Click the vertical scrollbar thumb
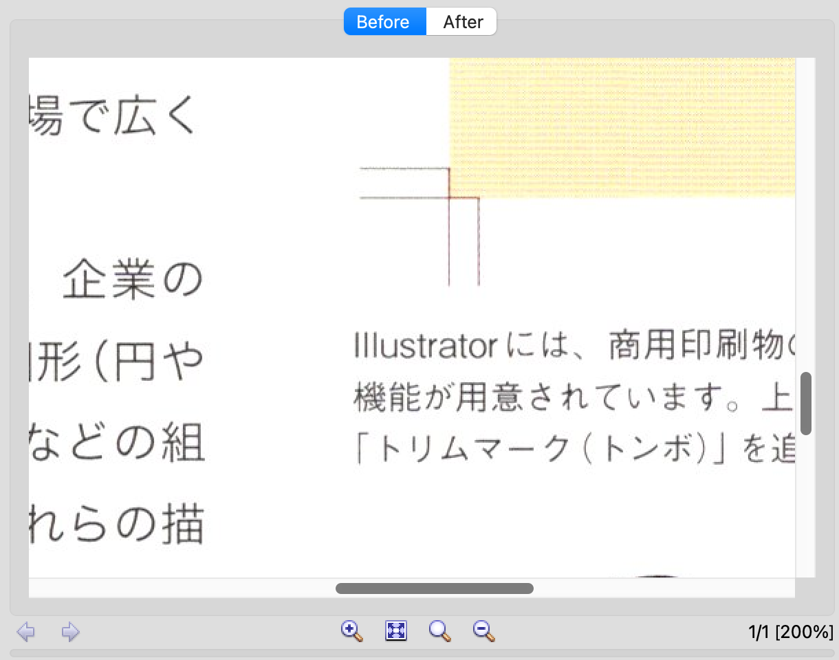The image size is (839, 660). click(806, 404)
